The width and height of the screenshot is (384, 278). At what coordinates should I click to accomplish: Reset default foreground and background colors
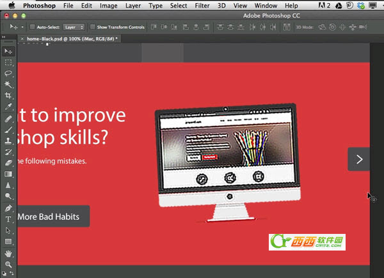click(x=4, y=274)
